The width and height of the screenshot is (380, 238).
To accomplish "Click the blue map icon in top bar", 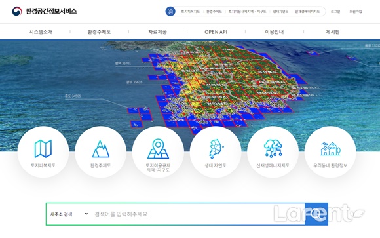I will [170, 11].
